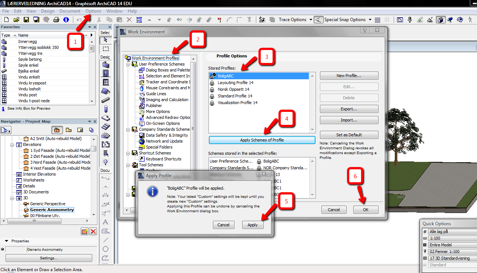Open the File menu

(x=6, y=11)
